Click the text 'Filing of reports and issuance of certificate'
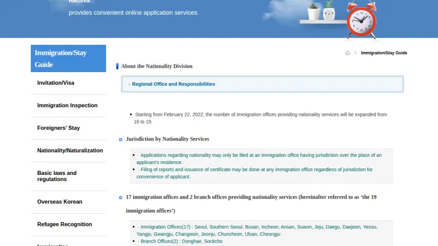The height and width of the screenshot is (246, 438). (255, 173)
